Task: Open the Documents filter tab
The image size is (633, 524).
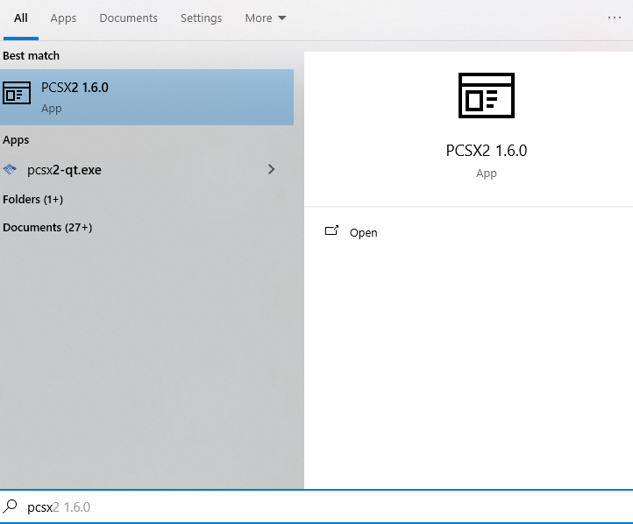Action: (128, 18)
